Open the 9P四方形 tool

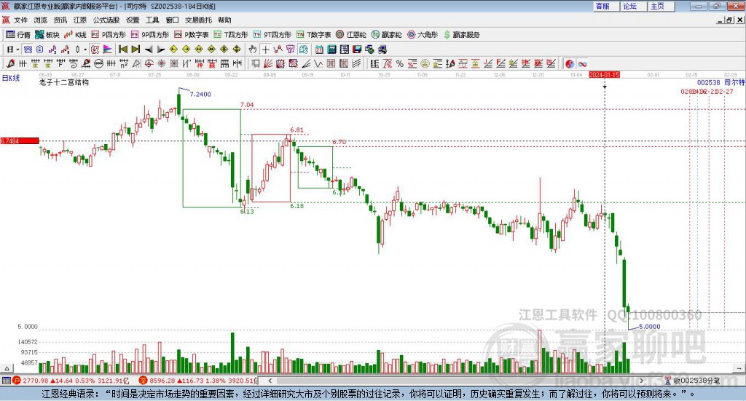pyautogui.click(x=150, y=35)
